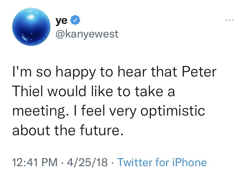Click the "Twitter for iPhone" source link

162,162
